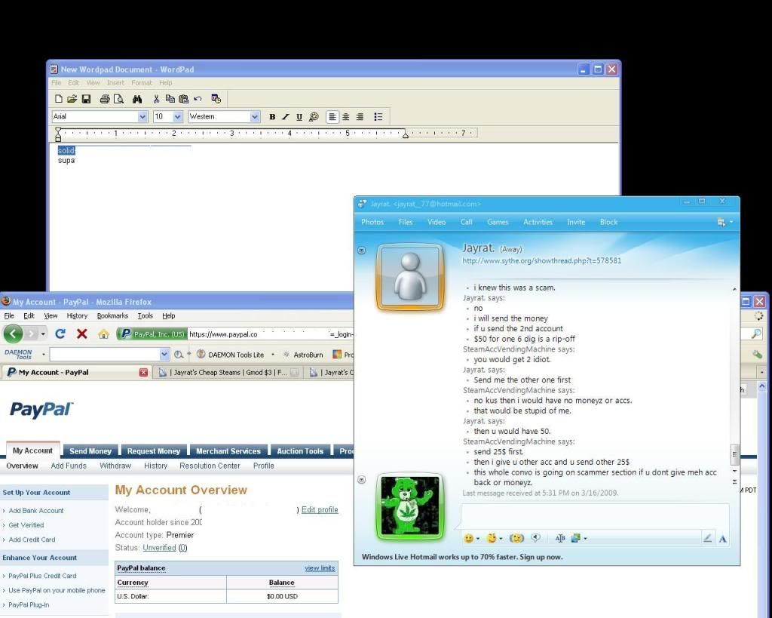Click the PayPal, Inc. site identity badge
This screenshot has width=772, height=618.
(152, 334)
